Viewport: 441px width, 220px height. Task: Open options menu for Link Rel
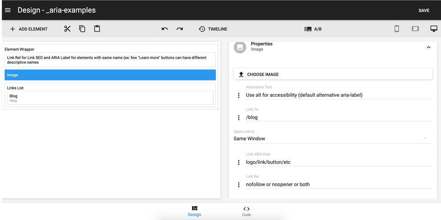coord(238,184)
